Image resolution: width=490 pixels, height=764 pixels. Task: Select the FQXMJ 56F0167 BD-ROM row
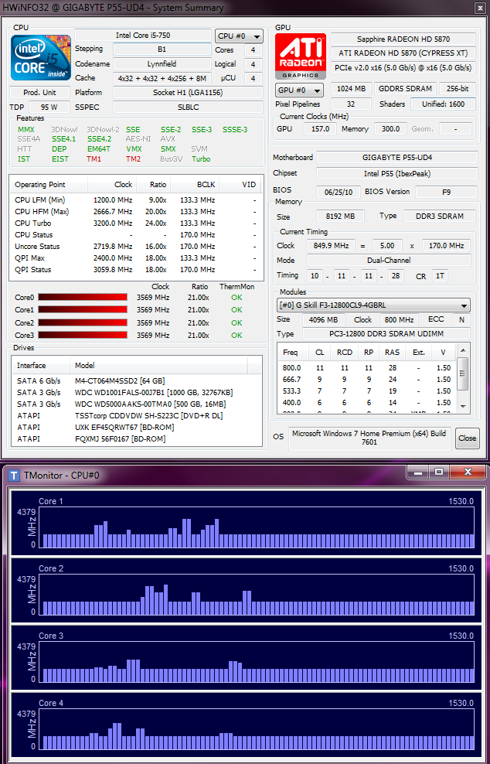tap(136, 439)
